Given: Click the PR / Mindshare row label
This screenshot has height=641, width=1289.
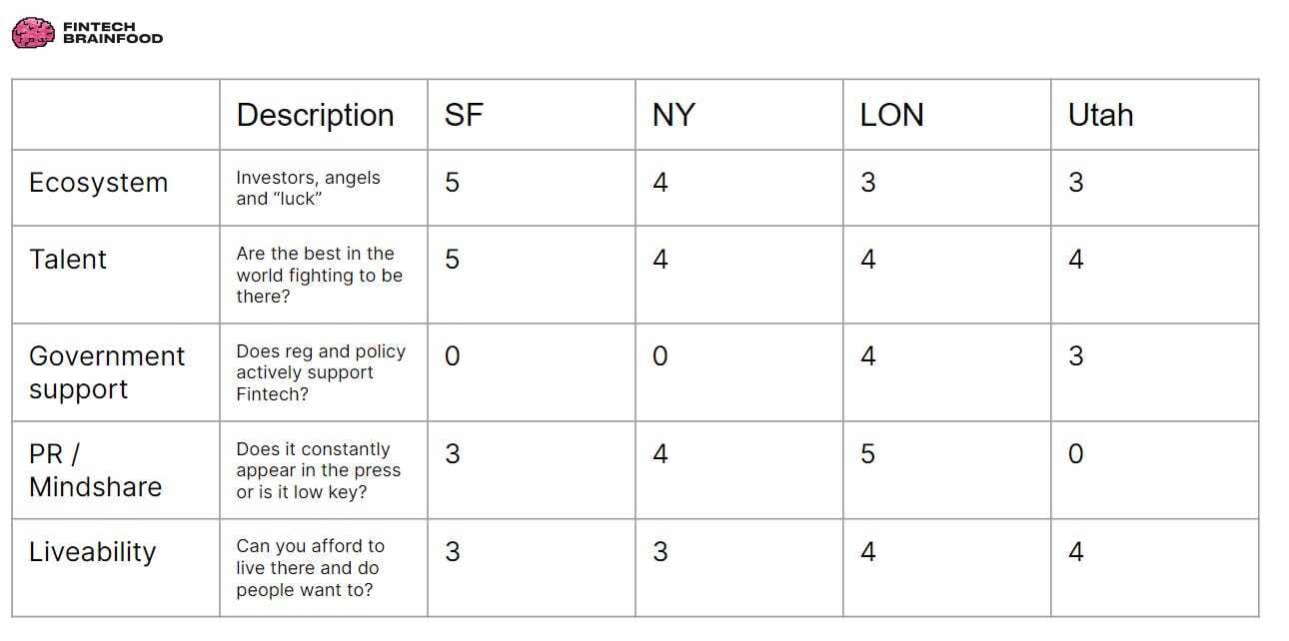Looking at the screenshot, I should point(95,470).
